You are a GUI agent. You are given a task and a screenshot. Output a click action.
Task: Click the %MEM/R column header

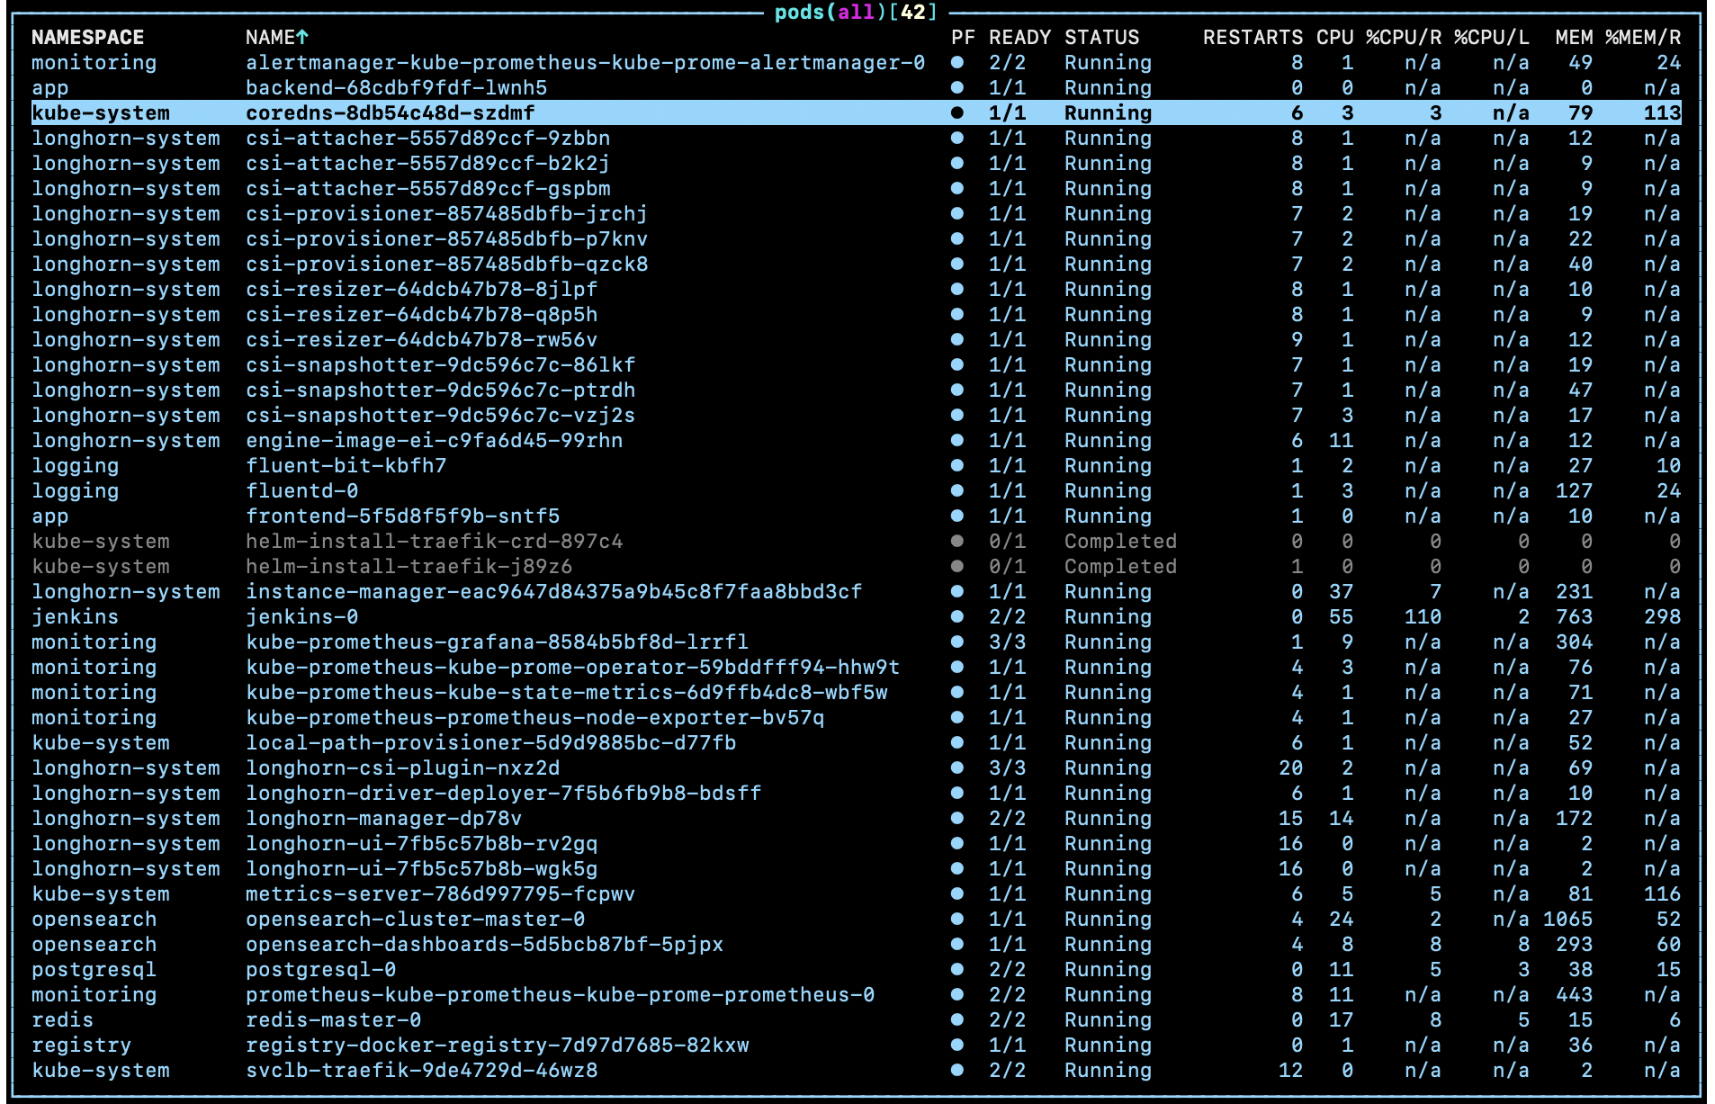point(1644,37)
